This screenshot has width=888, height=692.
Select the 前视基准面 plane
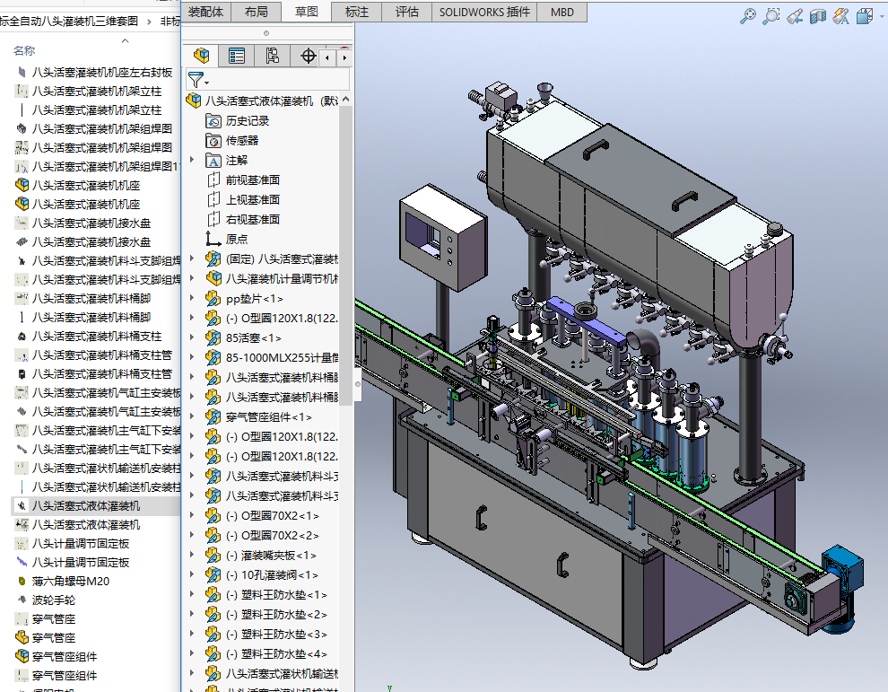(x=252, y=180)
